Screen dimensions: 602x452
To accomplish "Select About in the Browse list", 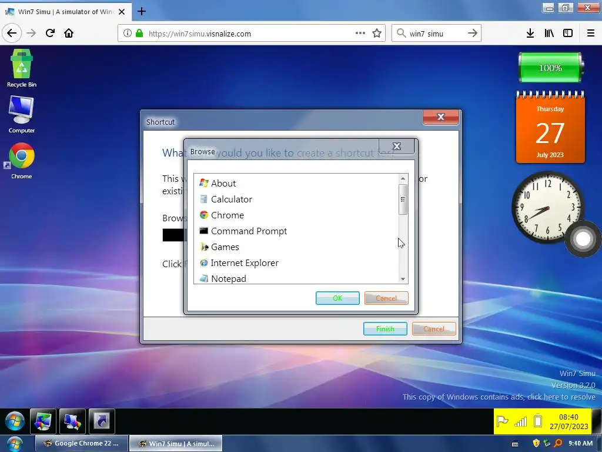I will coord(296,184).
